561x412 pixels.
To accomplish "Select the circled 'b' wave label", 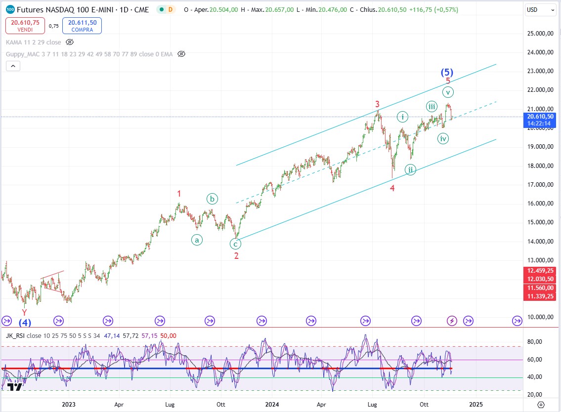I will coord(212,199).
